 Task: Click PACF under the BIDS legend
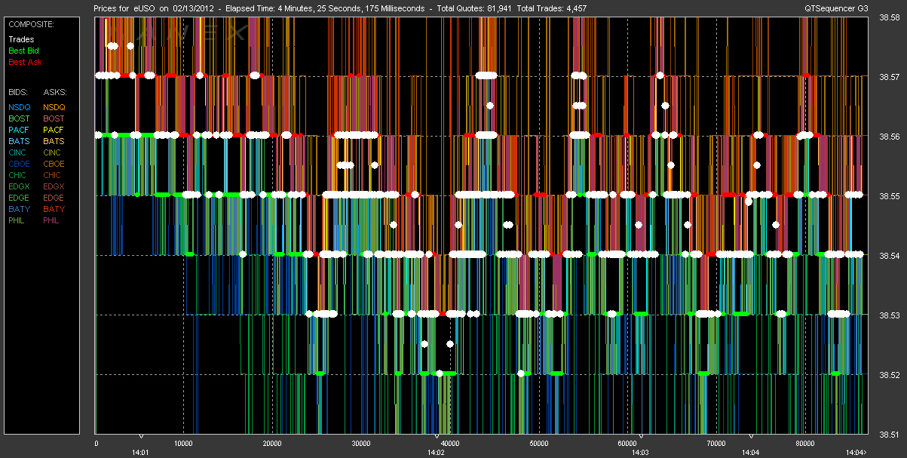click(19, 130)
